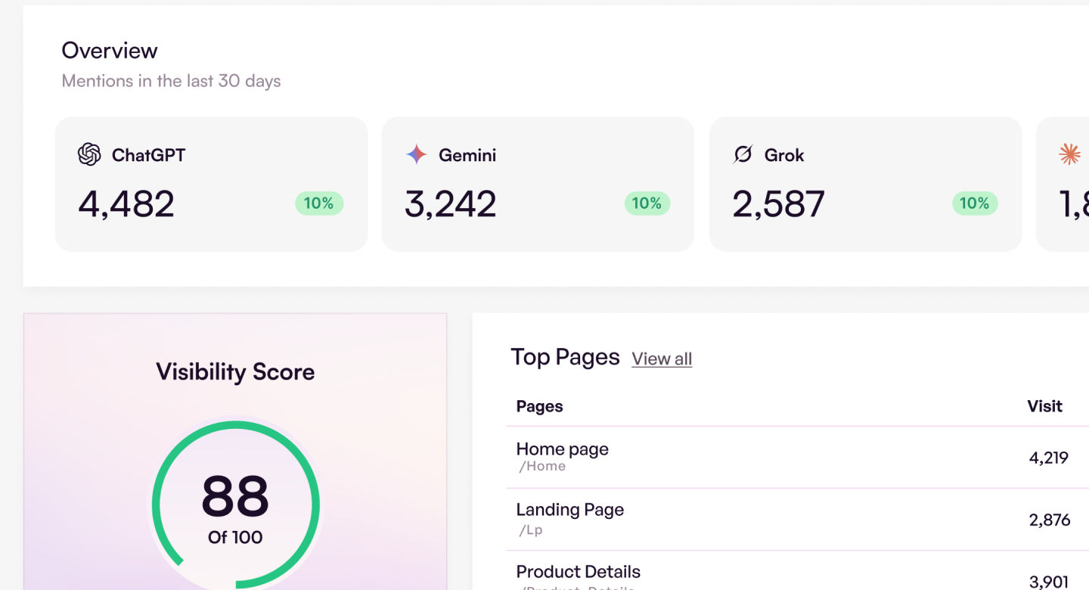
Task: Open the Product Details row title
Action: pos(579,572)
